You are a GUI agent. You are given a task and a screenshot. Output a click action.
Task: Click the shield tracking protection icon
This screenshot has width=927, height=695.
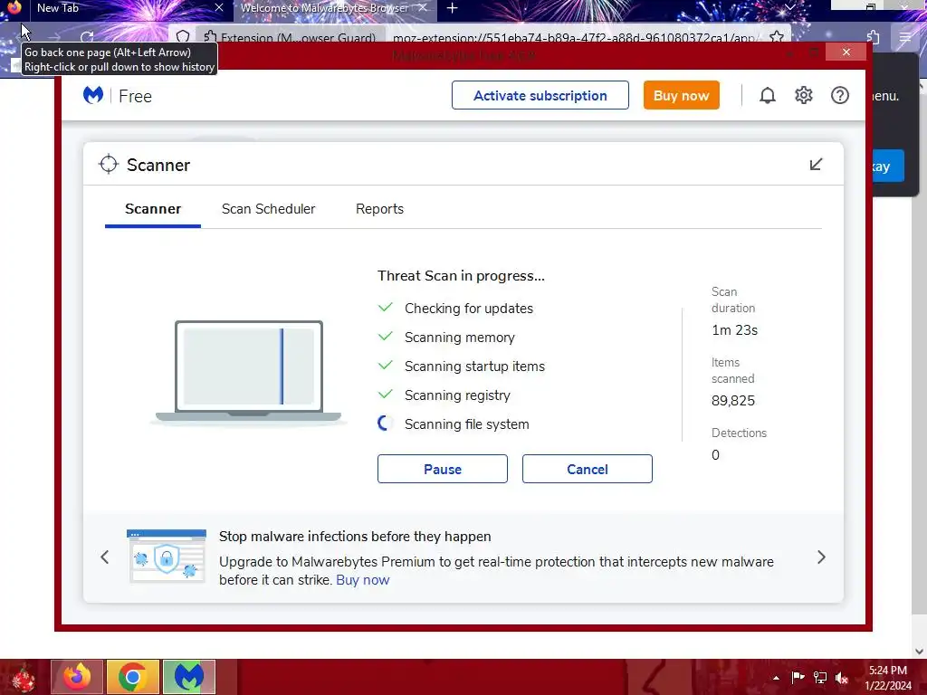point(183,37)
